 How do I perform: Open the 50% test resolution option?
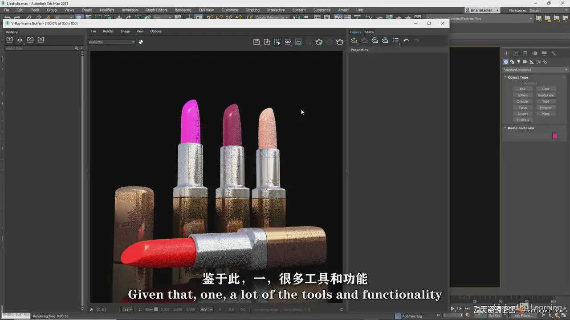tap(288, 42)
